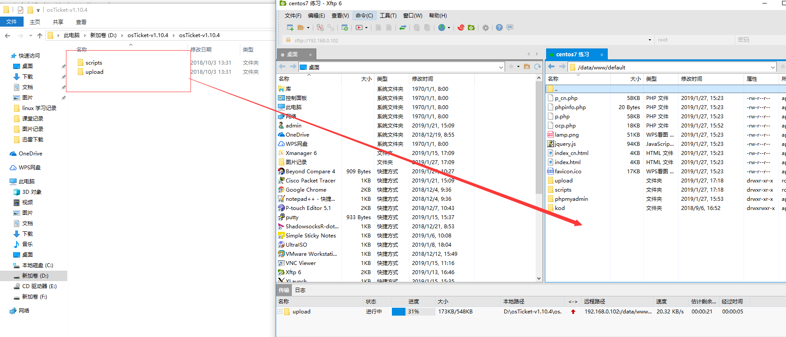The width and height of the screenshot is (786, 337).
Task: Select OneDrive in Explorer navigation pane
Action: (x=30, y=154)
